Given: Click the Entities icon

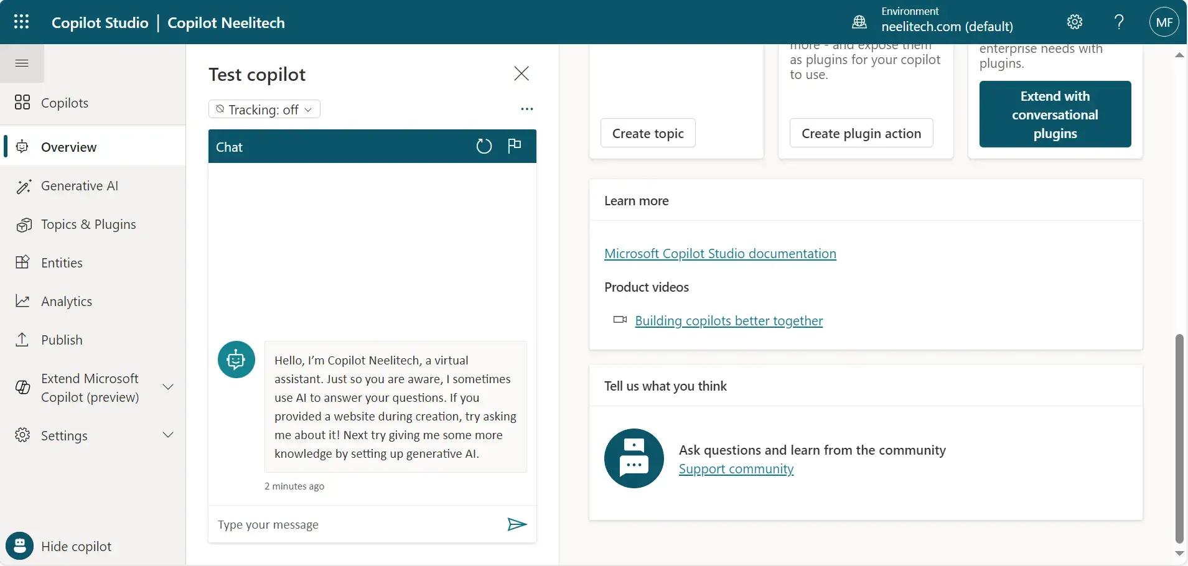Looking at the screenshot, I should (x=22, y=262).
